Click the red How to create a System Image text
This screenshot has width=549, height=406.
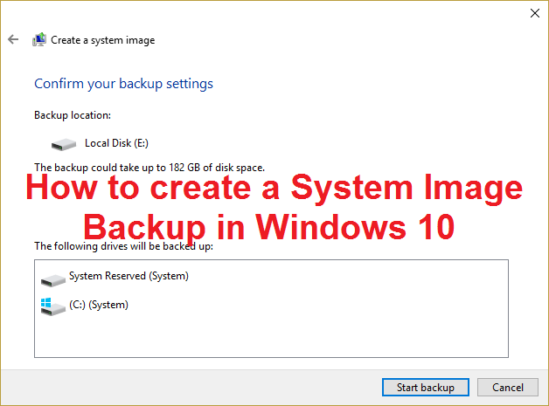click(x=274, y=188)
